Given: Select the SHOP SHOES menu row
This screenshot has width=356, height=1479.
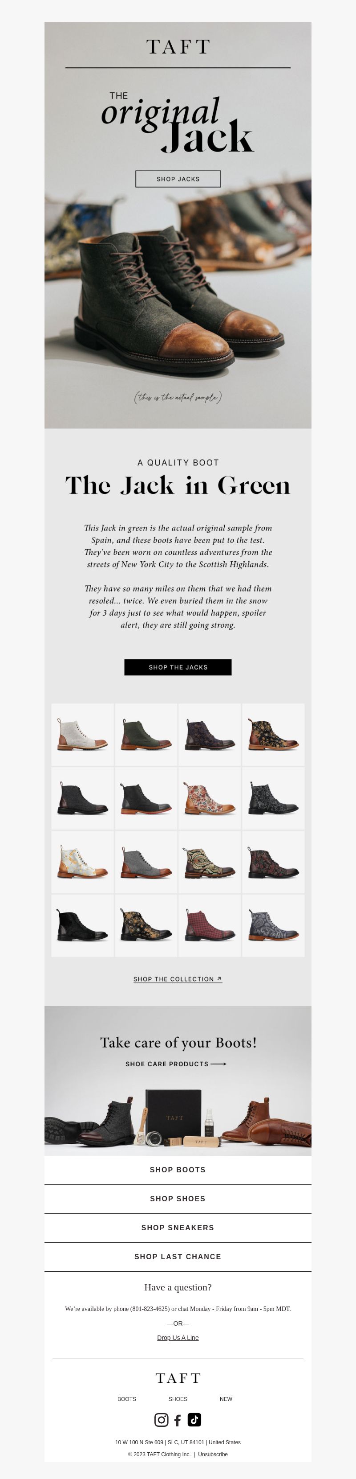Looking at the screenshot, I should pyautogui.click(x=178, y=1199).
